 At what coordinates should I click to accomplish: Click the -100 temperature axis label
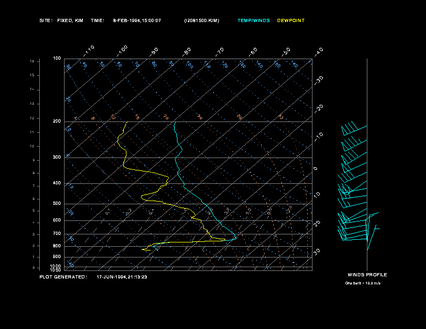122,51
